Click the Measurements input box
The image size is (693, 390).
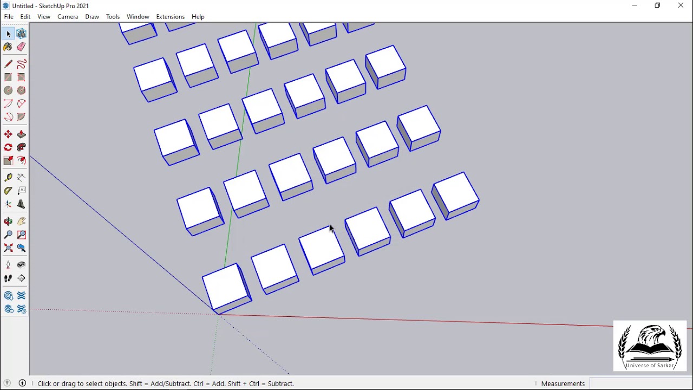point(640,383)
